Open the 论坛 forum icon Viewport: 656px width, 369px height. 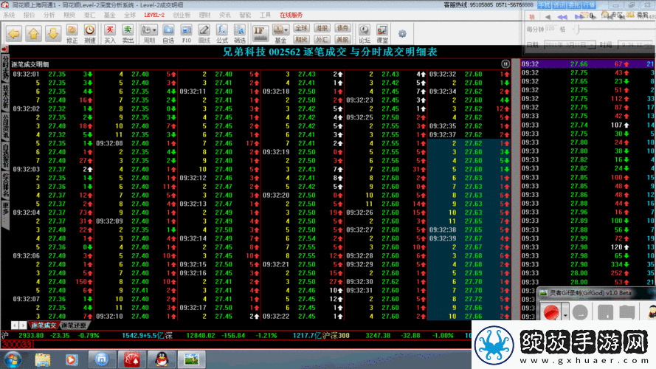[364, 34]
